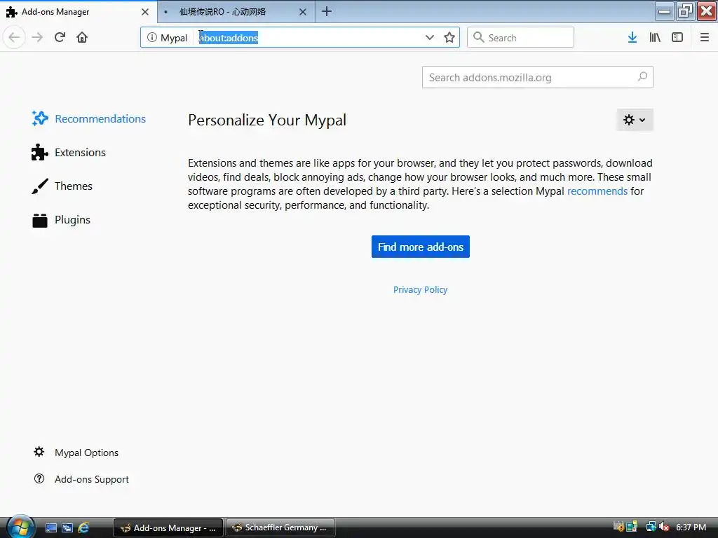Show site information icon beside Mypal
Screen dimensions: 718x538
(x=151, y=38)
